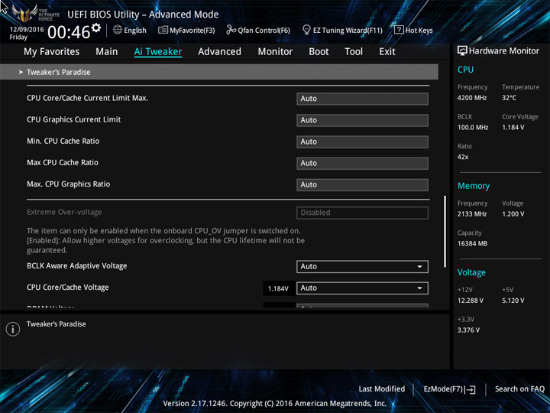
Task: Click the 12/09/2016 date text
Action: click(x=27, y=30)
